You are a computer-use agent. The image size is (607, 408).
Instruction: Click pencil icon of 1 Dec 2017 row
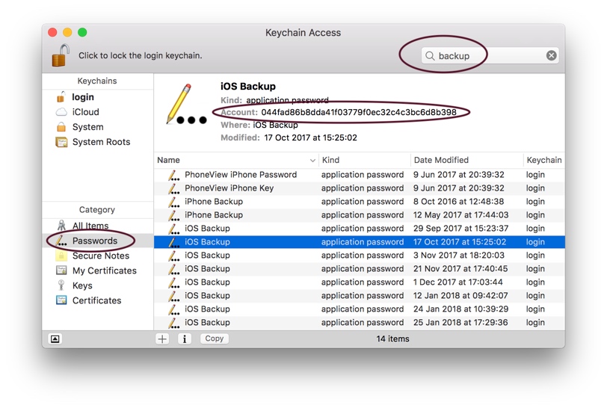(173, 282)
